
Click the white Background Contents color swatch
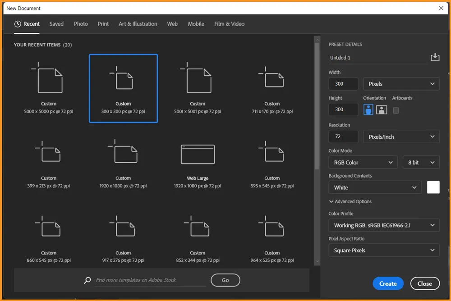(433, 187)
